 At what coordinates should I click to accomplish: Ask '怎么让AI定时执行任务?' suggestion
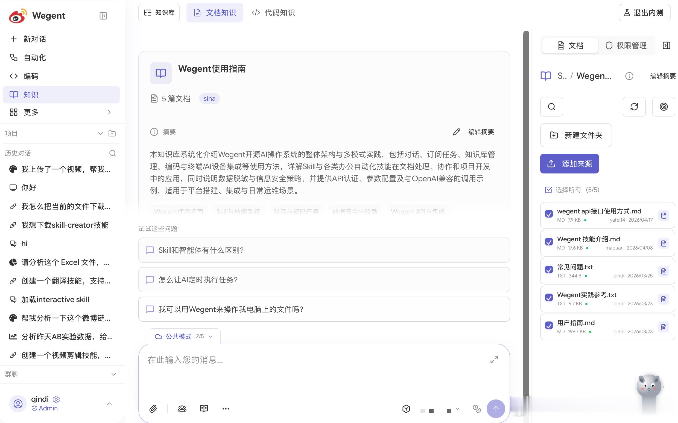(x=324, y=280)
